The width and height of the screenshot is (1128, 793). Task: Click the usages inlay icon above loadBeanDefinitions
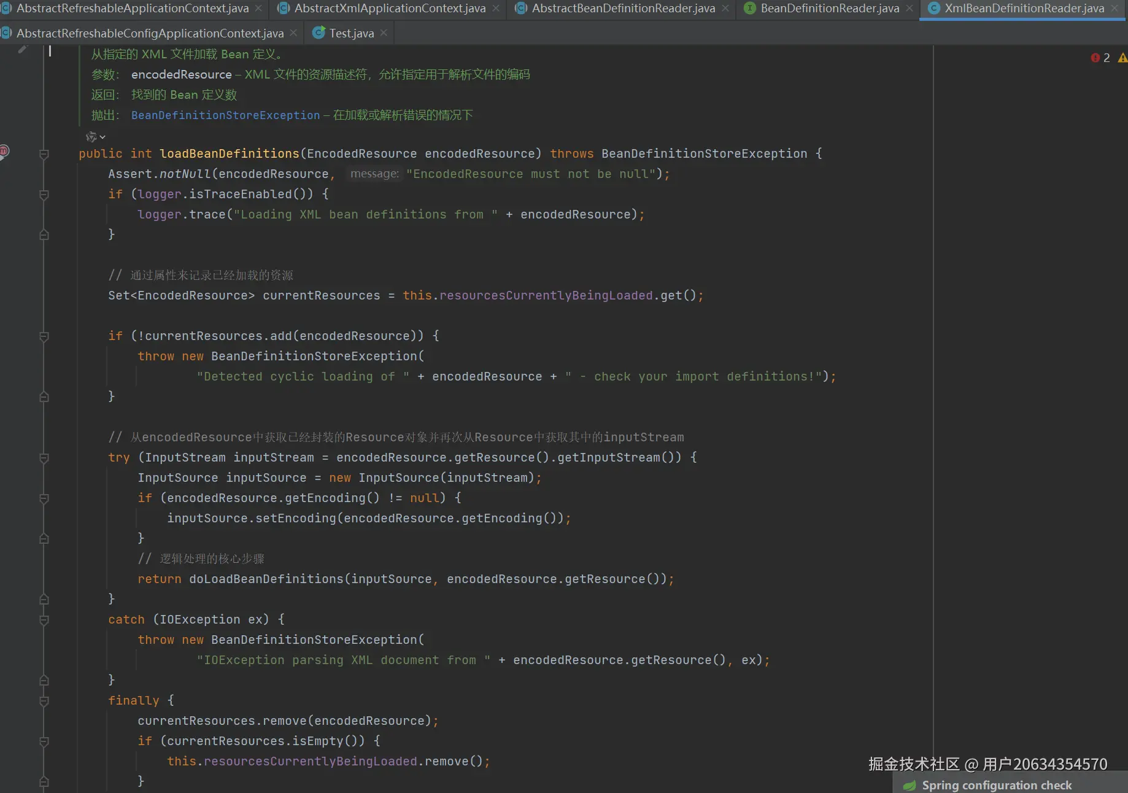click(92, 136)
